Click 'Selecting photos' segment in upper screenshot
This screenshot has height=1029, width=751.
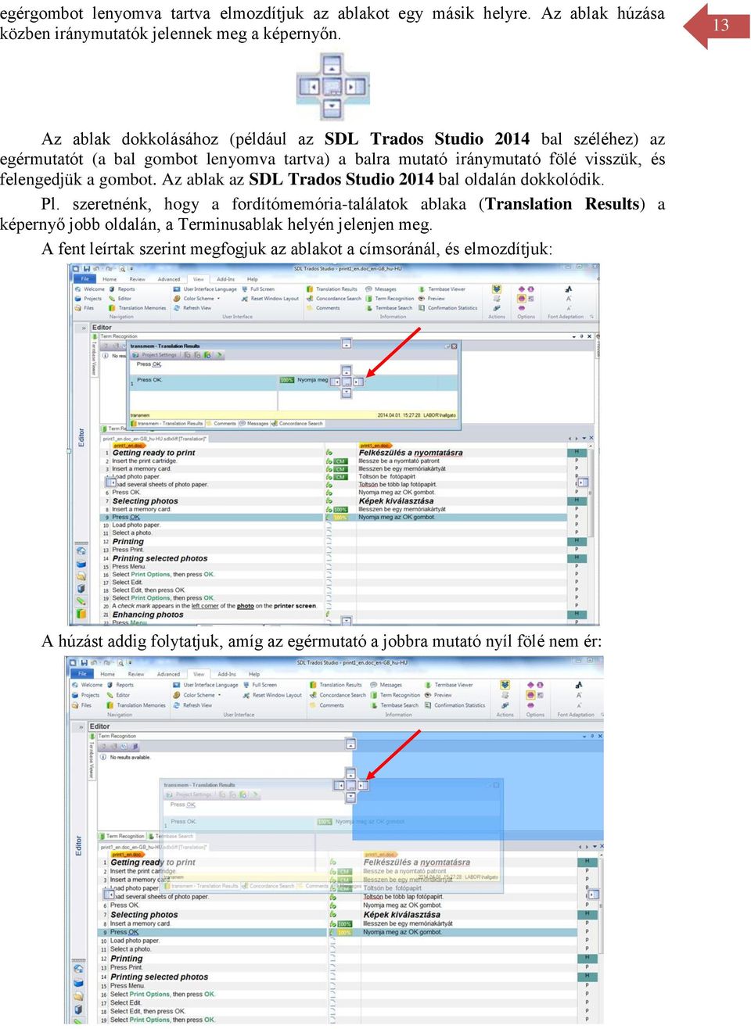pos(145,501)
